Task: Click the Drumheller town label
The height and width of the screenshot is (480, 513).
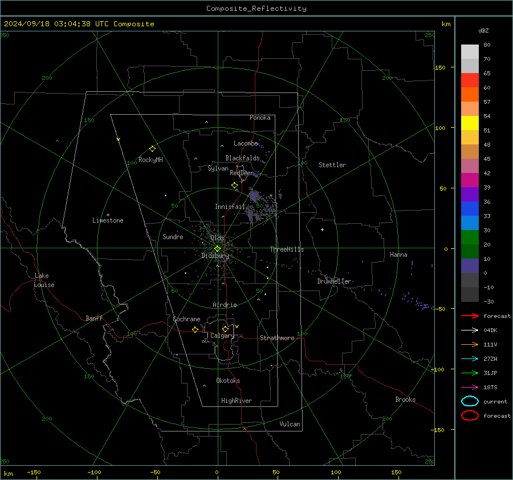Action: [x=334, y=281]
